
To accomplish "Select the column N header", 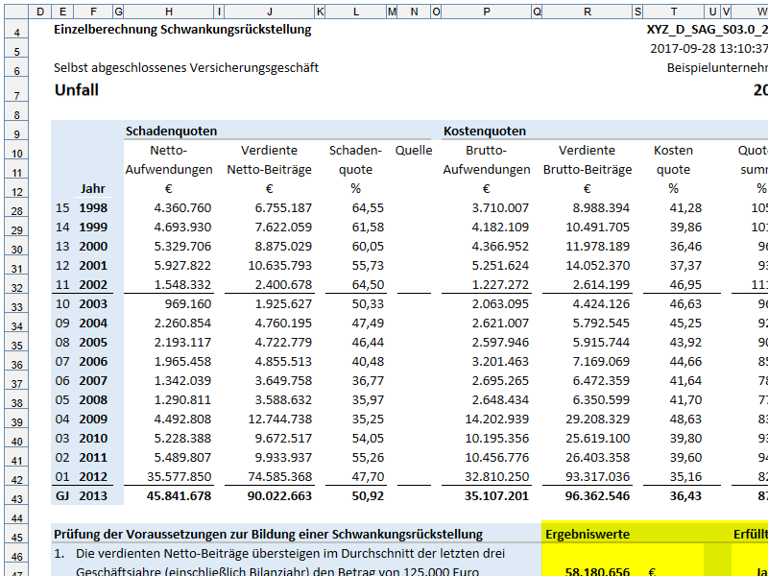I will click(x=415, y=12).
